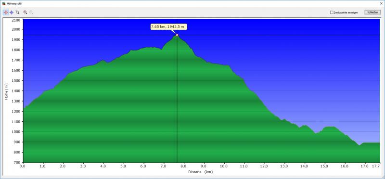Click the 0.0 km start label
Image resolution: width=385 pixels, height=179 pixels.
[22, 166]
